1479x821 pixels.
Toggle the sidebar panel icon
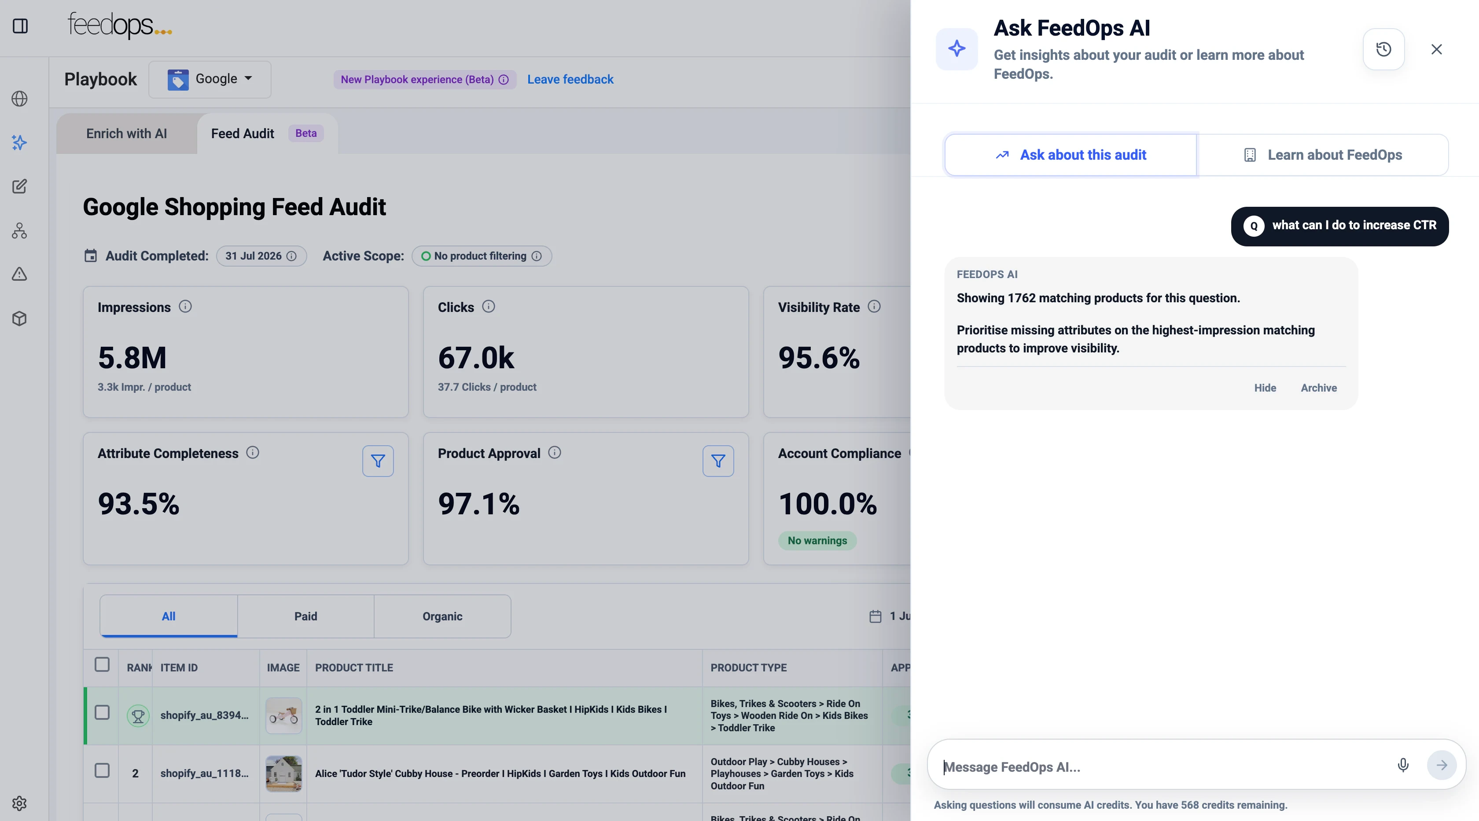coord(20,26)
